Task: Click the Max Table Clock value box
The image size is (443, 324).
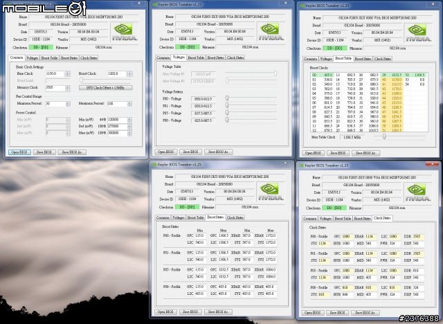Action: coord(352,137)
